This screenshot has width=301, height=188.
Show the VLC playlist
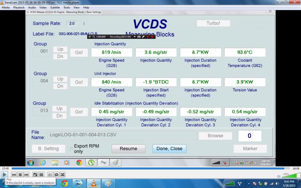pyautogui.click(x=50, y=174)
